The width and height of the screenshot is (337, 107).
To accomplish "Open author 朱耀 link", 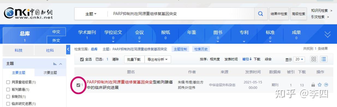I will click(181, 82).
